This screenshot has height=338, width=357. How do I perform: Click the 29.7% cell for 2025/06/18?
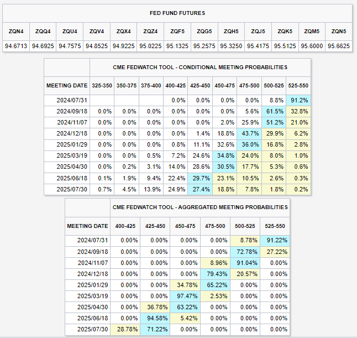pyautogui.click(x=200, y=177)
